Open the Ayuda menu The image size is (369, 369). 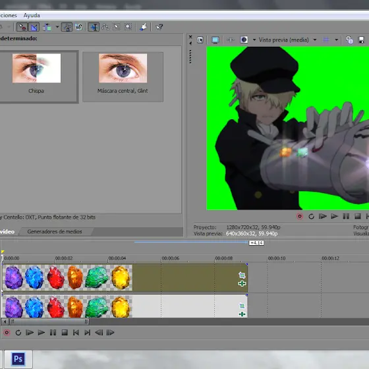coord(32,16)
